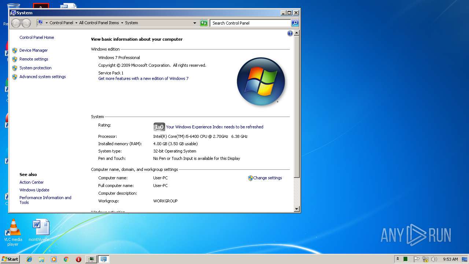Expand the Control Panel breadcrumb arrow
Screen dimensions: 469x264
tap(76, 23)
